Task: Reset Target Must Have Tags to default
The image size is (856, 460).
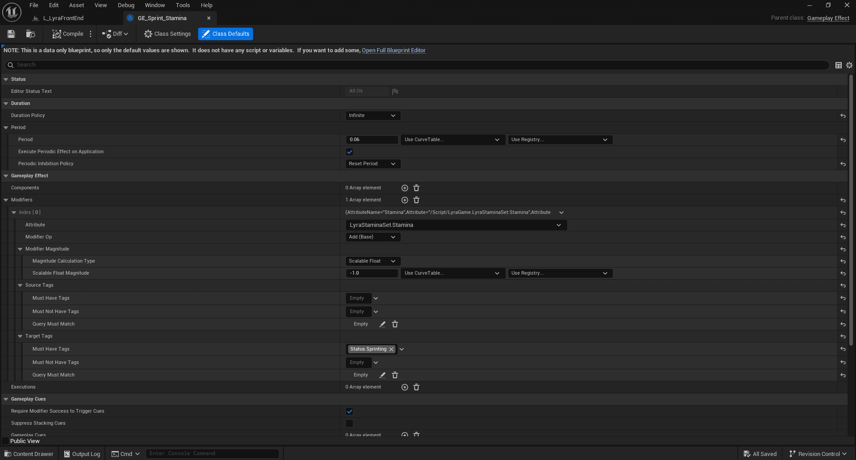Action: (843, 349)
